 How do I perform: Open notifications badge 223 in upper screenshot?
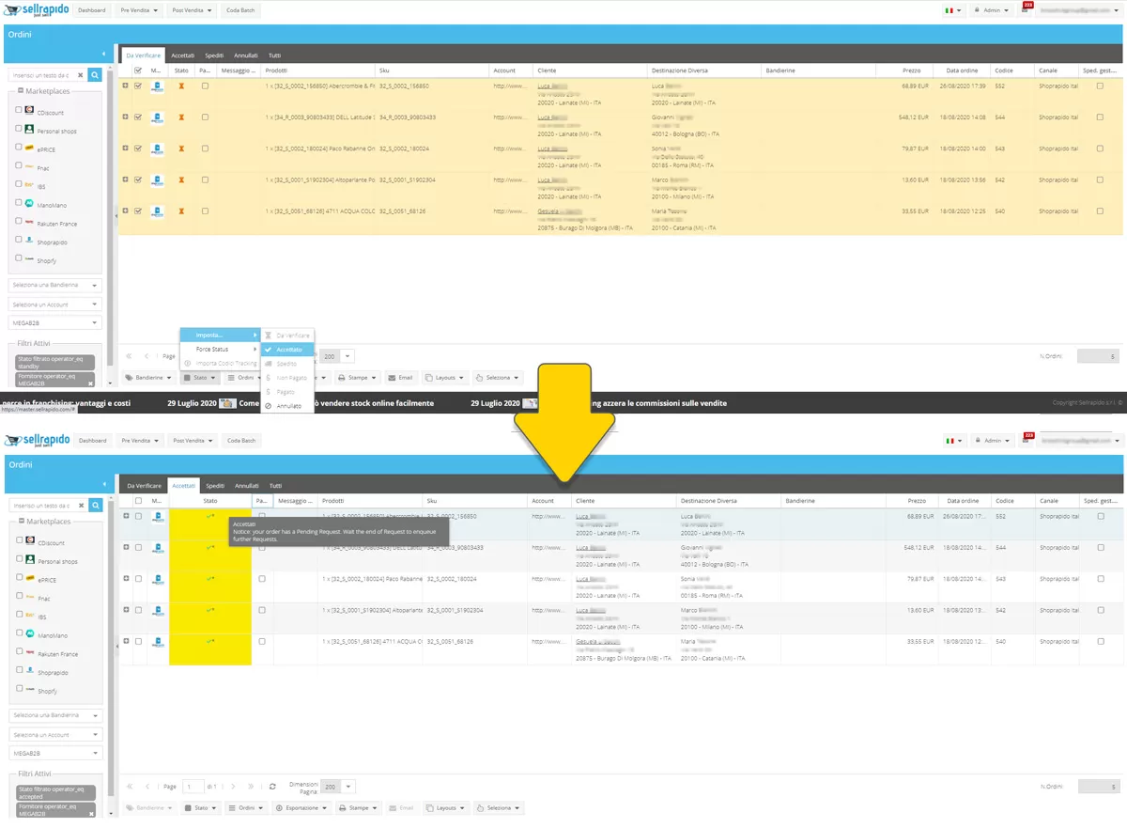(1027, 9)
